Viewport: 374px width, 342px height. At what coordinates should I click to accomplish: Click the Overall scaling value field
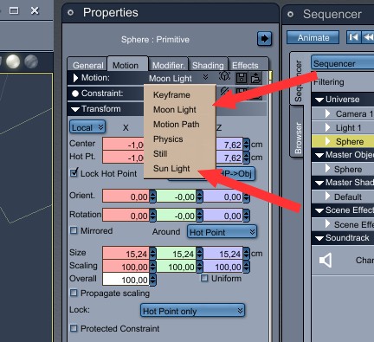126,280
